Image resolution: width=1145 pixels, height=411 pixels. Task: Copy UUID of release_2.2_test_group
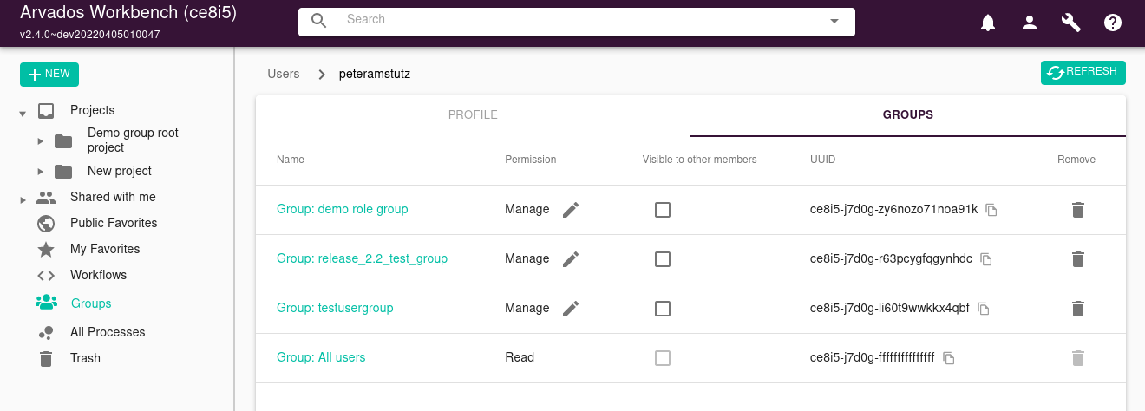click(x=986, y=259)
